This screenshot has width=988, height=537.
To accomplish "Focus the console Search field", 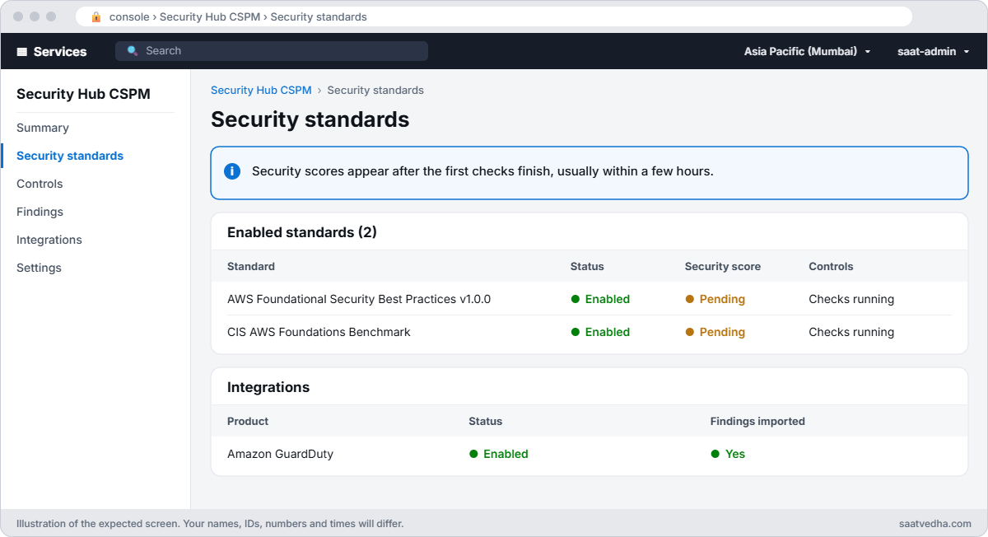I will pyautogui.click(x=272, y=51).
